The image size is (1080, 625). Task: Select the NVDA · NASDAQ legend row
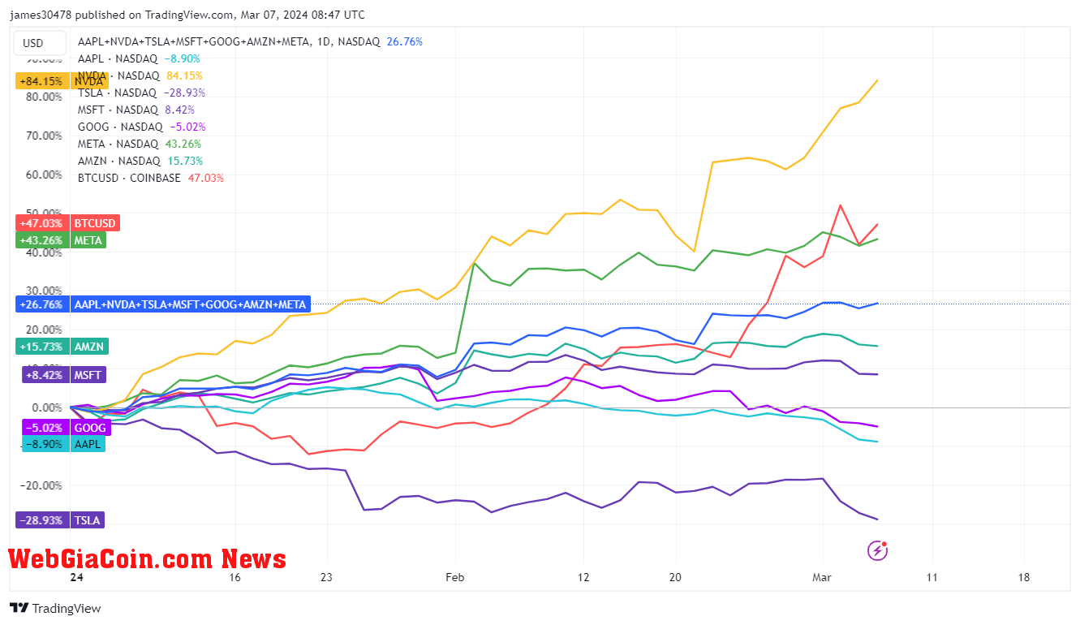pyautogui.click(x=140, y=75)
